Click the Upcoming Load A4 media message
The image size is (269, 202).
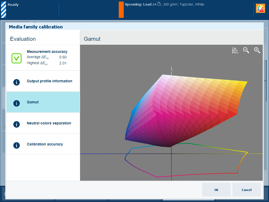coord(164,4)
